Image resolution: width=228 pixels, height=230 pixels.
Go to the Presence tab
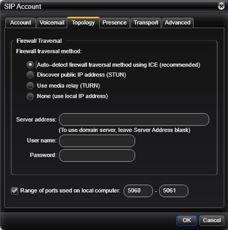pos(114,22)
